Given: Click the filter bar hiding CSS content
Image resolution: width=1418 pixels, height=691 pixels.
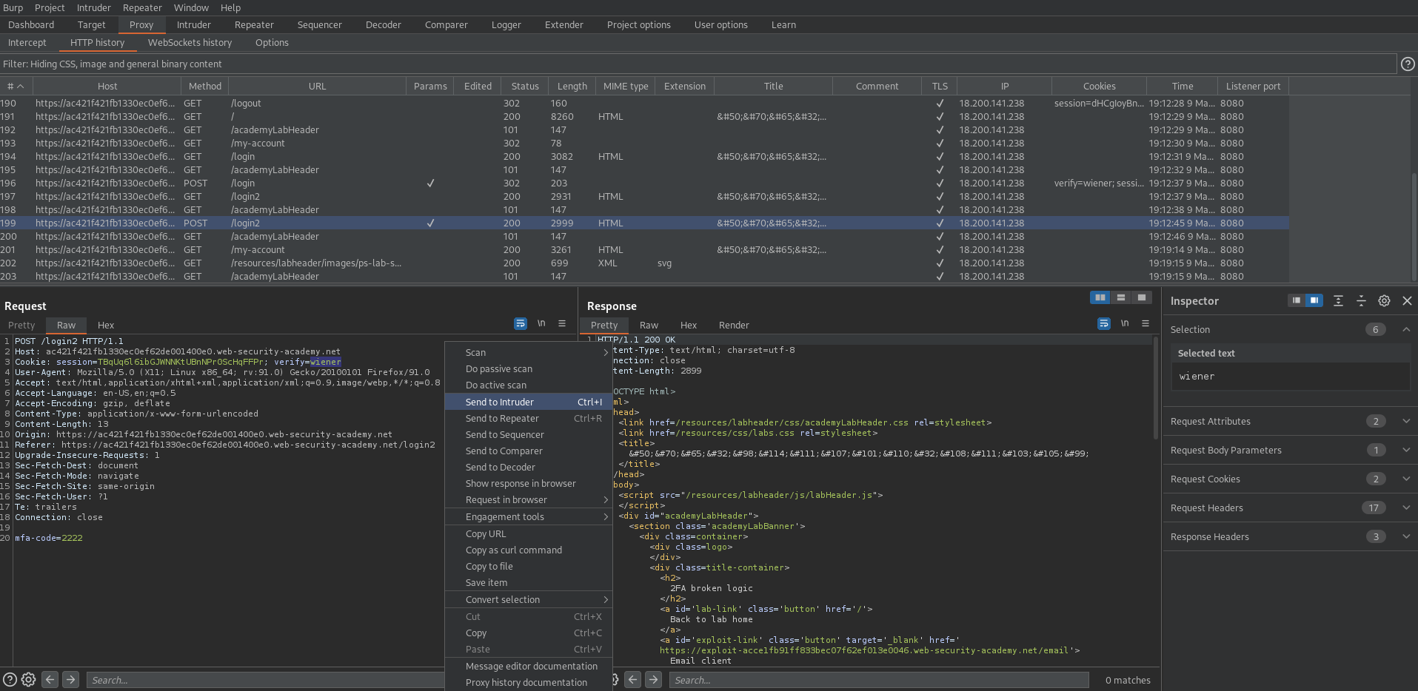Looking at the screenshot, I should [698, 64].
